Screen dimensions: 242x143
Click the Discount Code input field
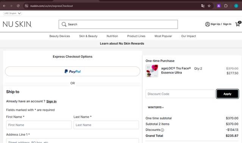click(180, 94)
